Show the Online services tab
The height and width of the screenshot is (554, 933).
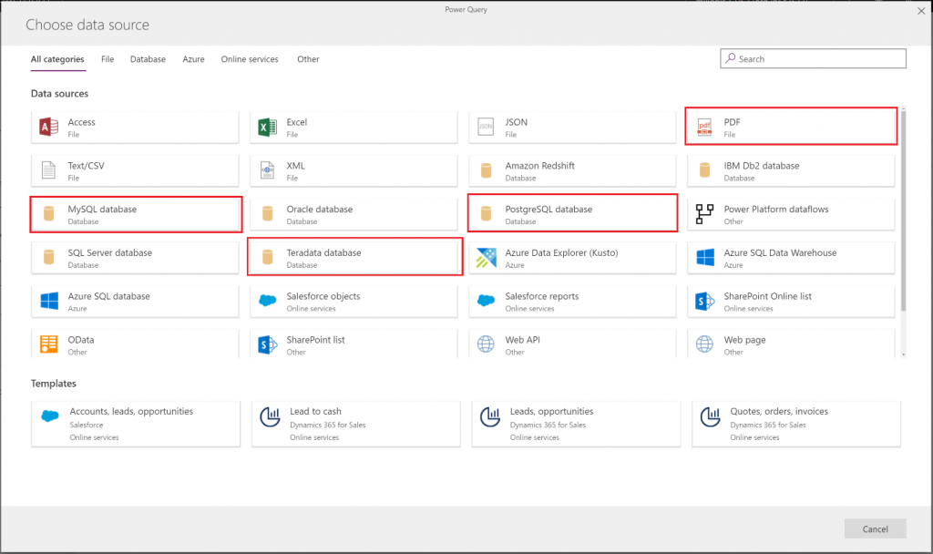click(250, 59)
